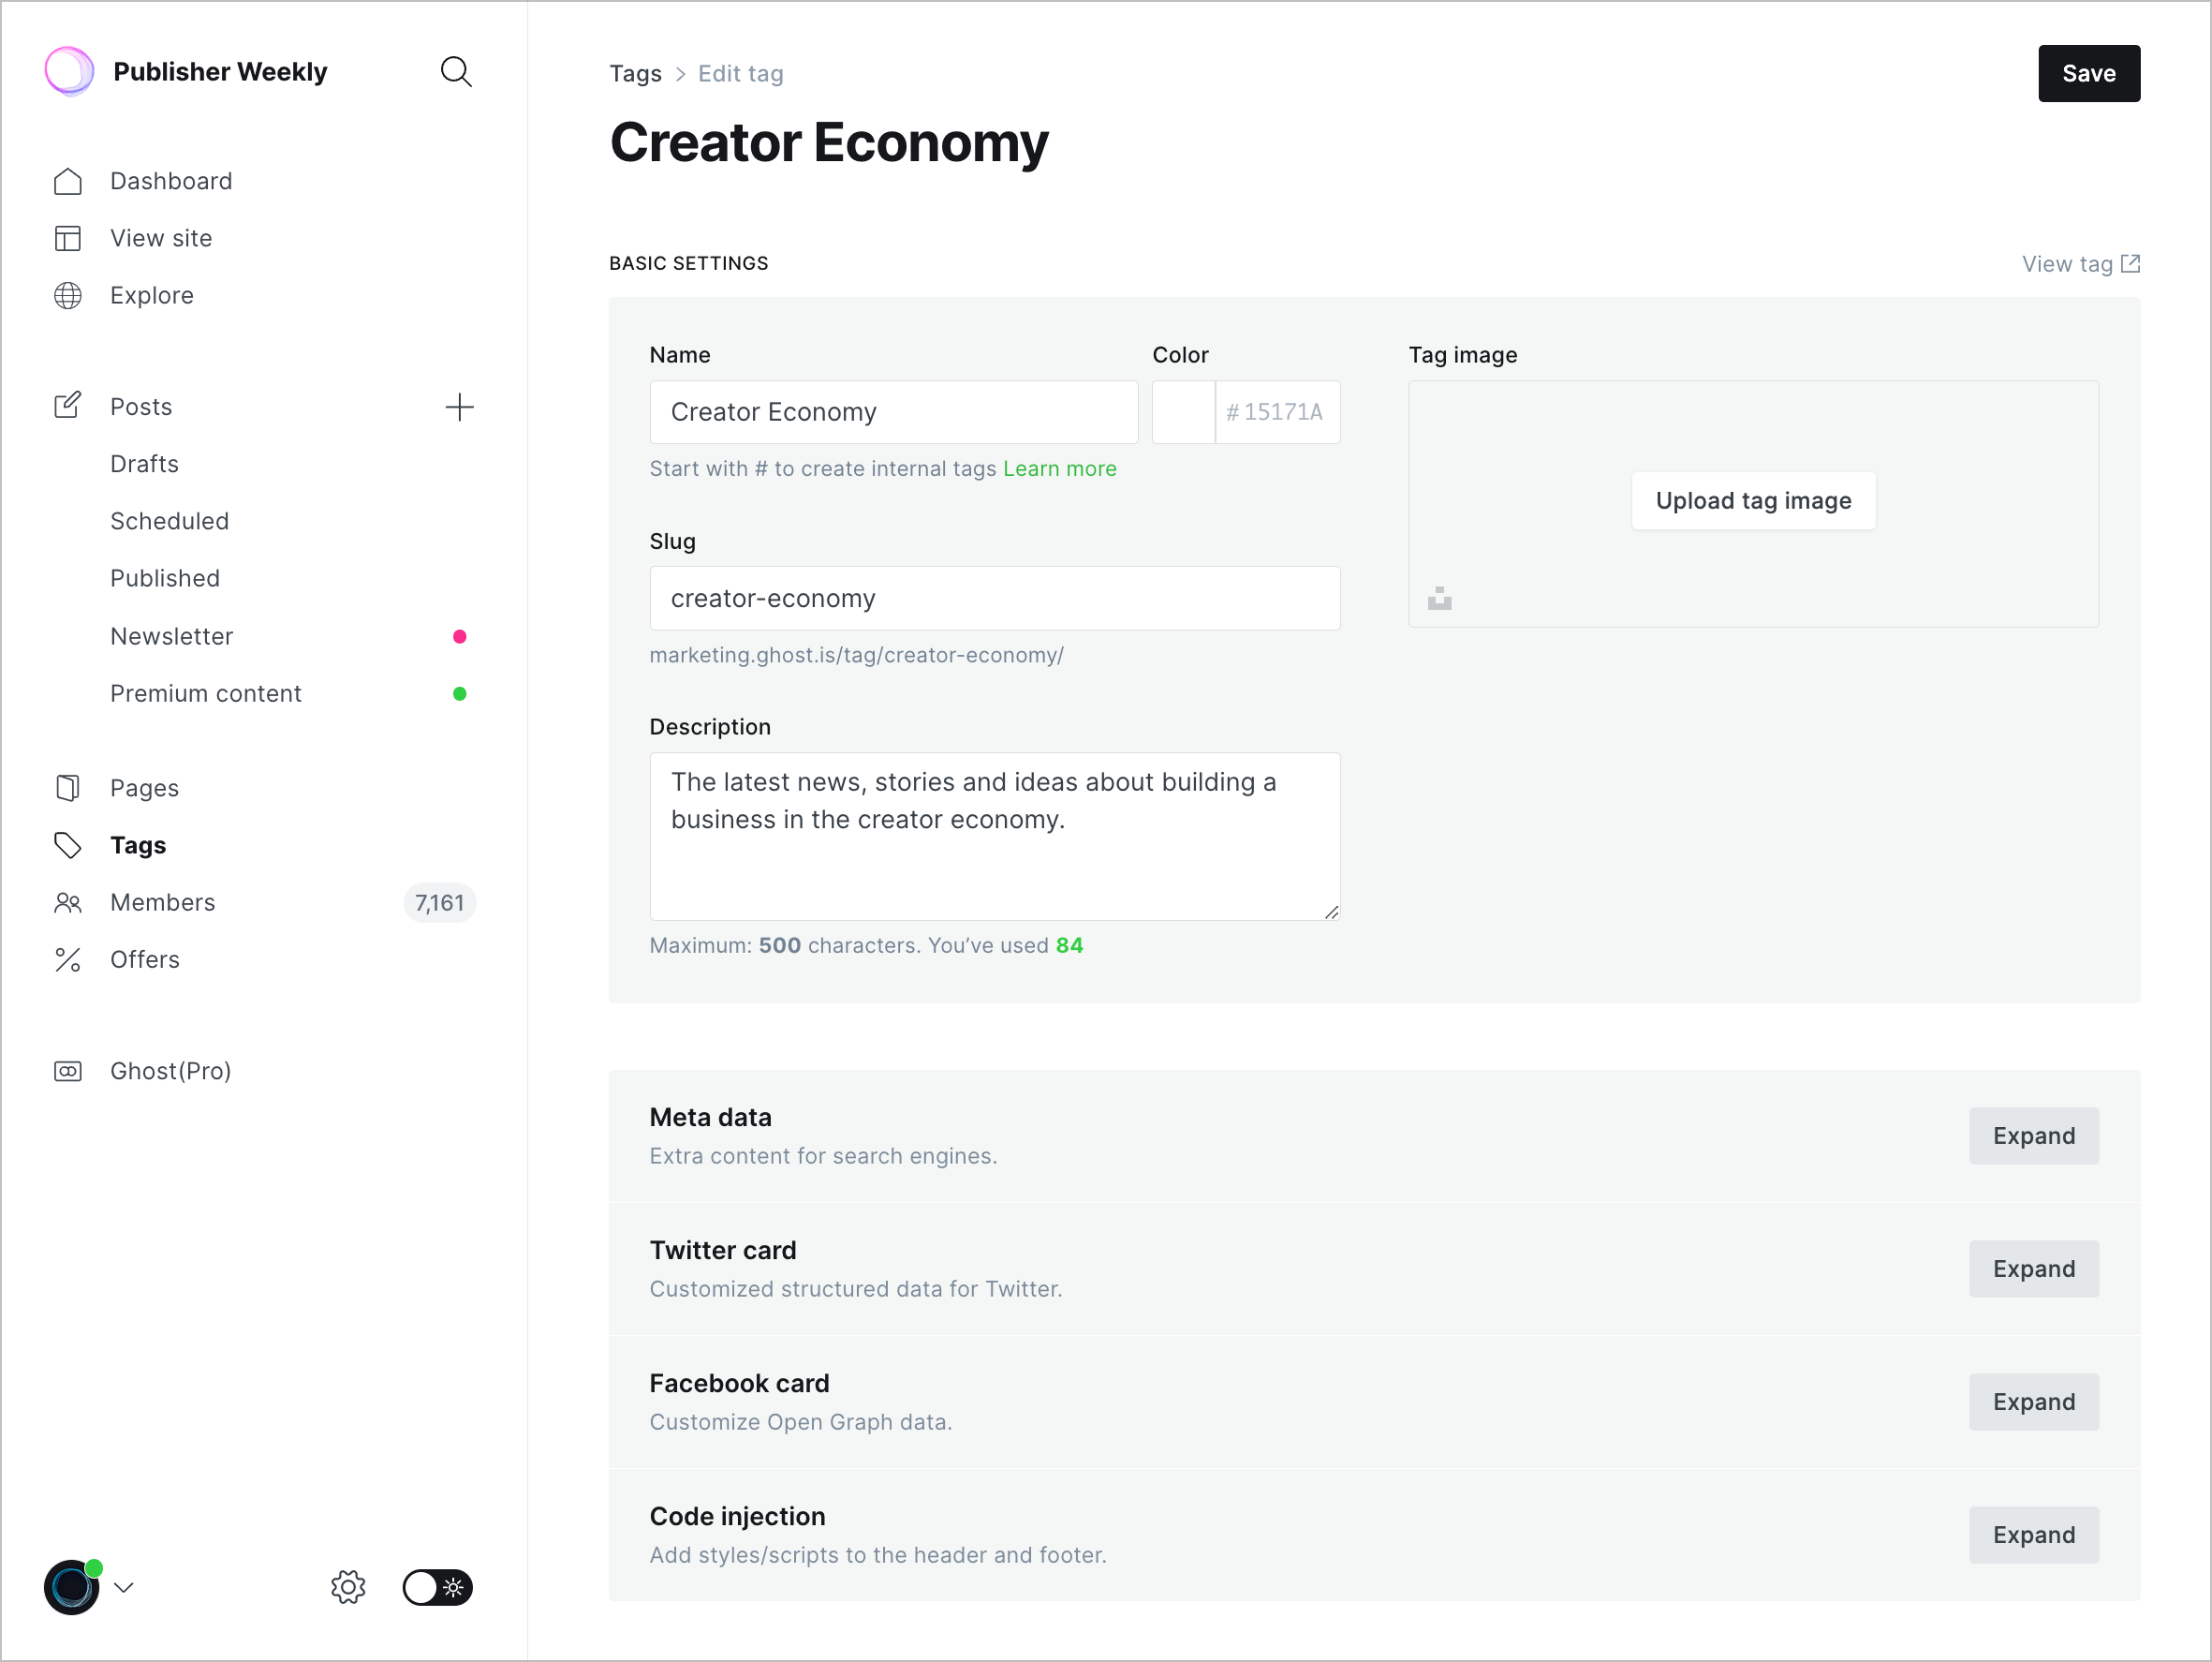Open the Drafts menu item
The width and height of the screenshot is (2212, 1662).
coord(145,465)
